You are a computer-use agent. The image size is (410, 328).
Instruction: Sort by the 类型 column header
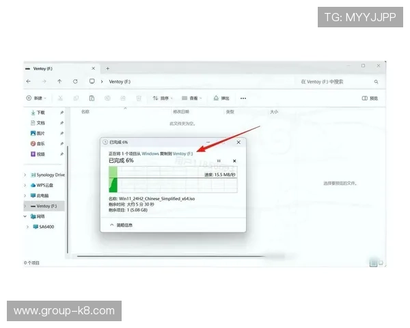pos(230,112)
